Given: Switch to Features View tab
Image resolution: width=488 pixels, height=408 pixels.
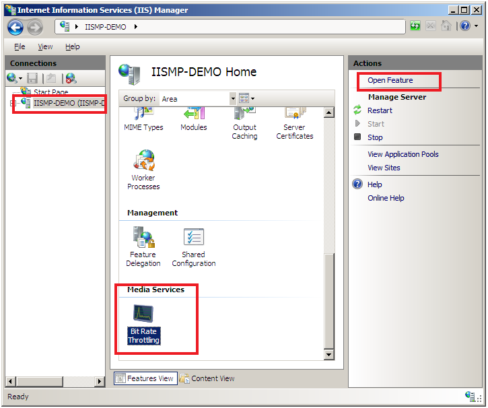Looking at the screenshot, I should 145,379.
